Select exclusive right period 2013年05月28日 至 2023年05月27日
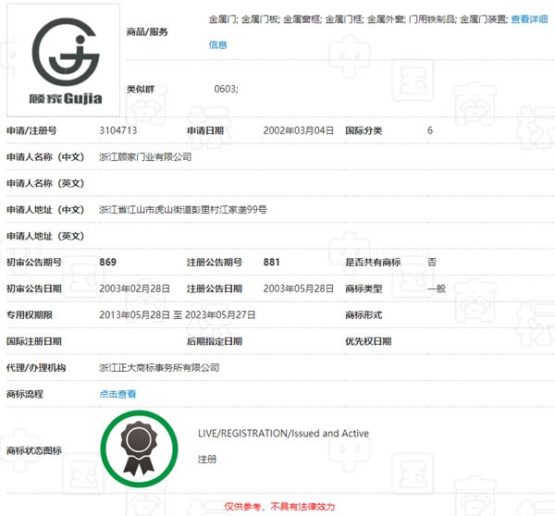This screenshot has height=516, width=555. (178, 314)
